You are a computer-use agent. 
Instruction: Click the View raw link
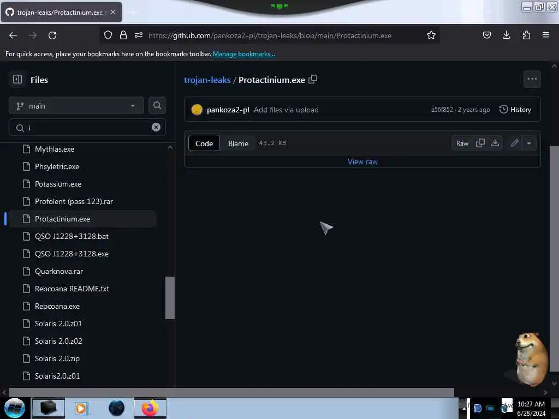(362, 161)
